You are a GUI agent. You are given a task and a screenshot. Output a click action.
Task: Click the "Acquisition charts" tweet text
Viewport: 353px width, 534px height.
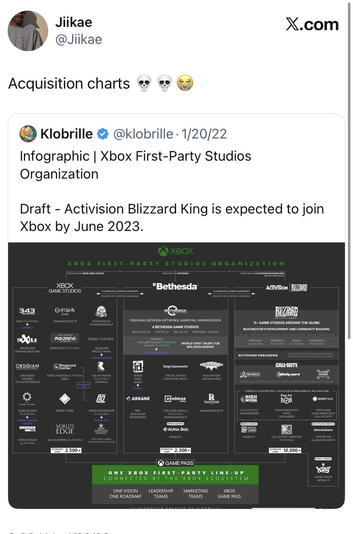click(69, 83)
